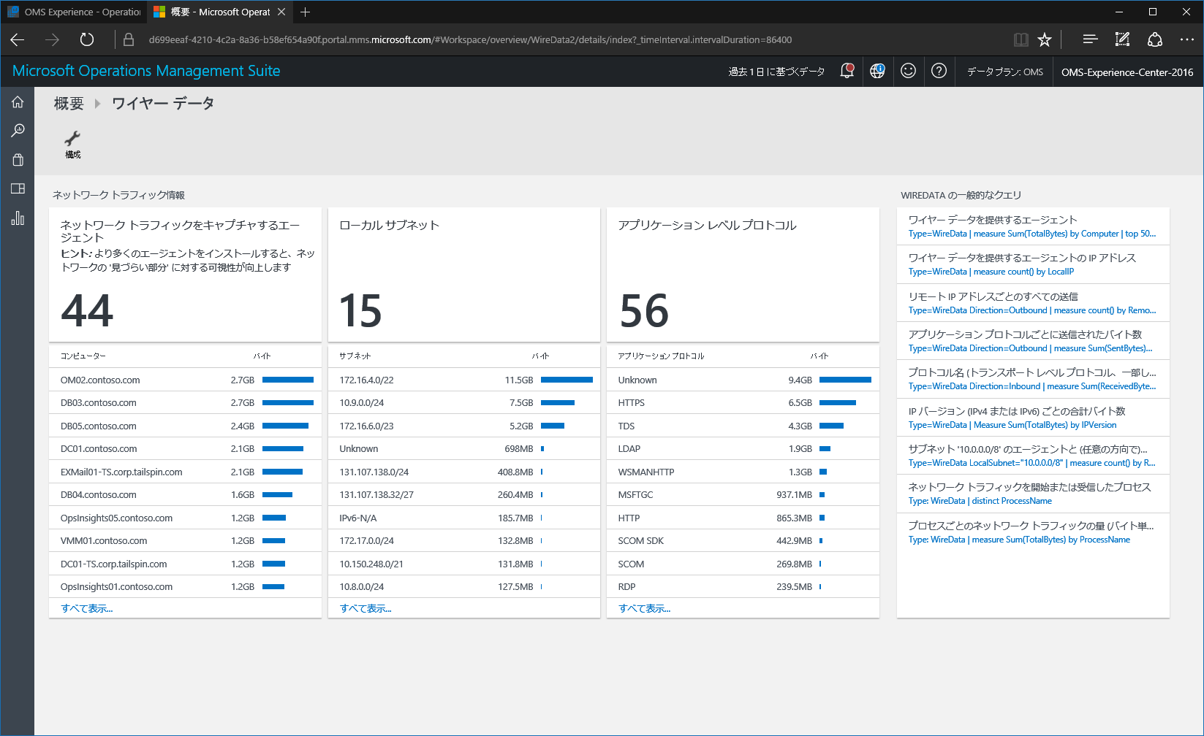
Task: Click the site lock icon in address bar
Action: tap(129, 39)
